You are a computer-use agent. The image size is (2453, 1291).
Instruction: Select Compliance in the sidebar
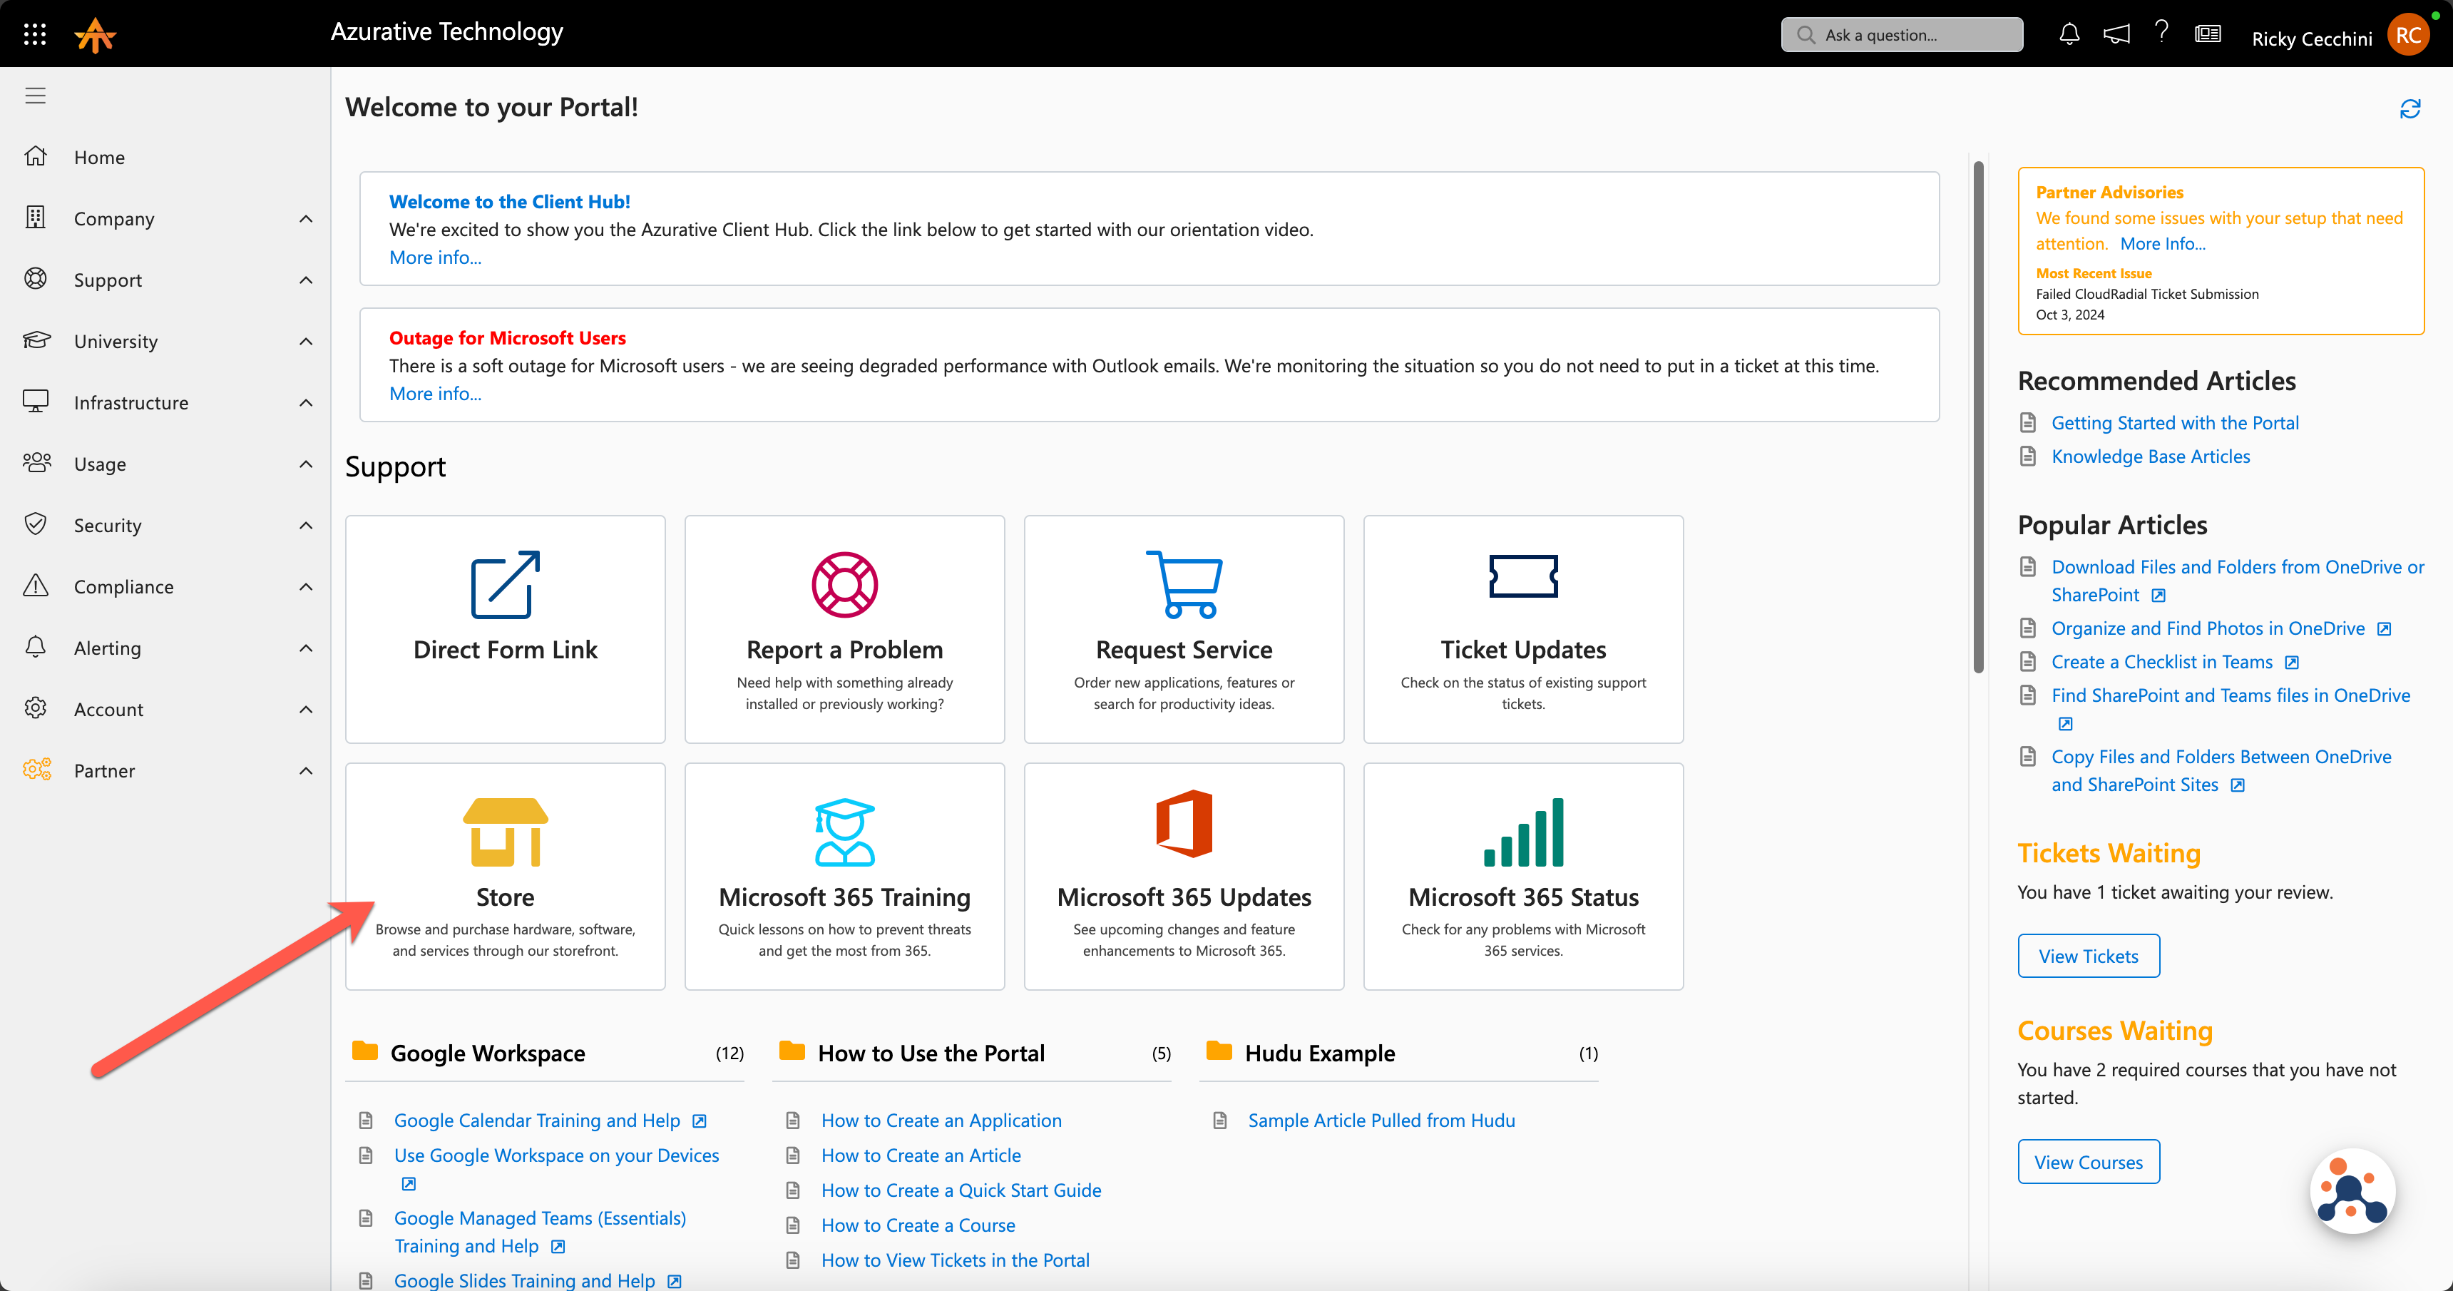point(124,587)
